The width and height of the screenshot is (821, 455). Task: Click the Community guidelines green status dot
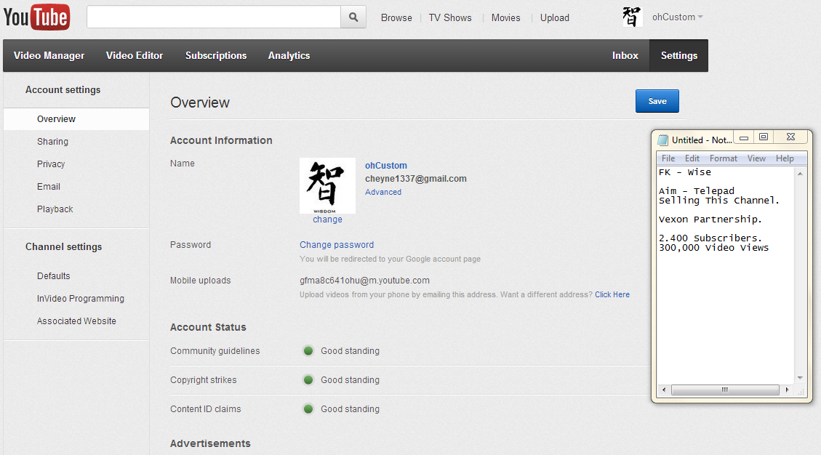308,351
